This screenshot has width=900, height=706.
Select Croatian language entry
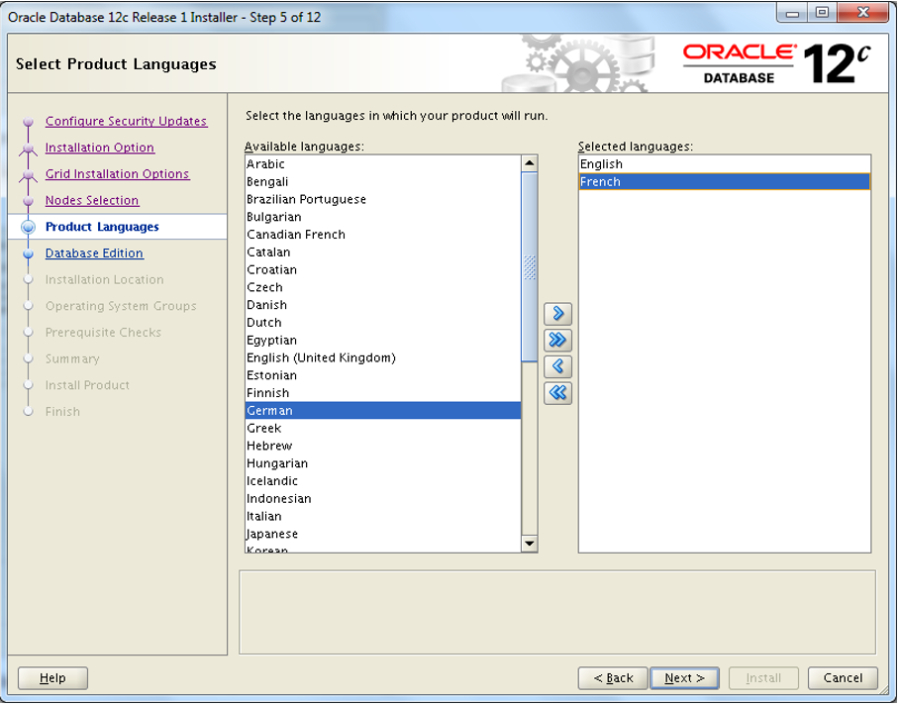(x=383, y=270)
